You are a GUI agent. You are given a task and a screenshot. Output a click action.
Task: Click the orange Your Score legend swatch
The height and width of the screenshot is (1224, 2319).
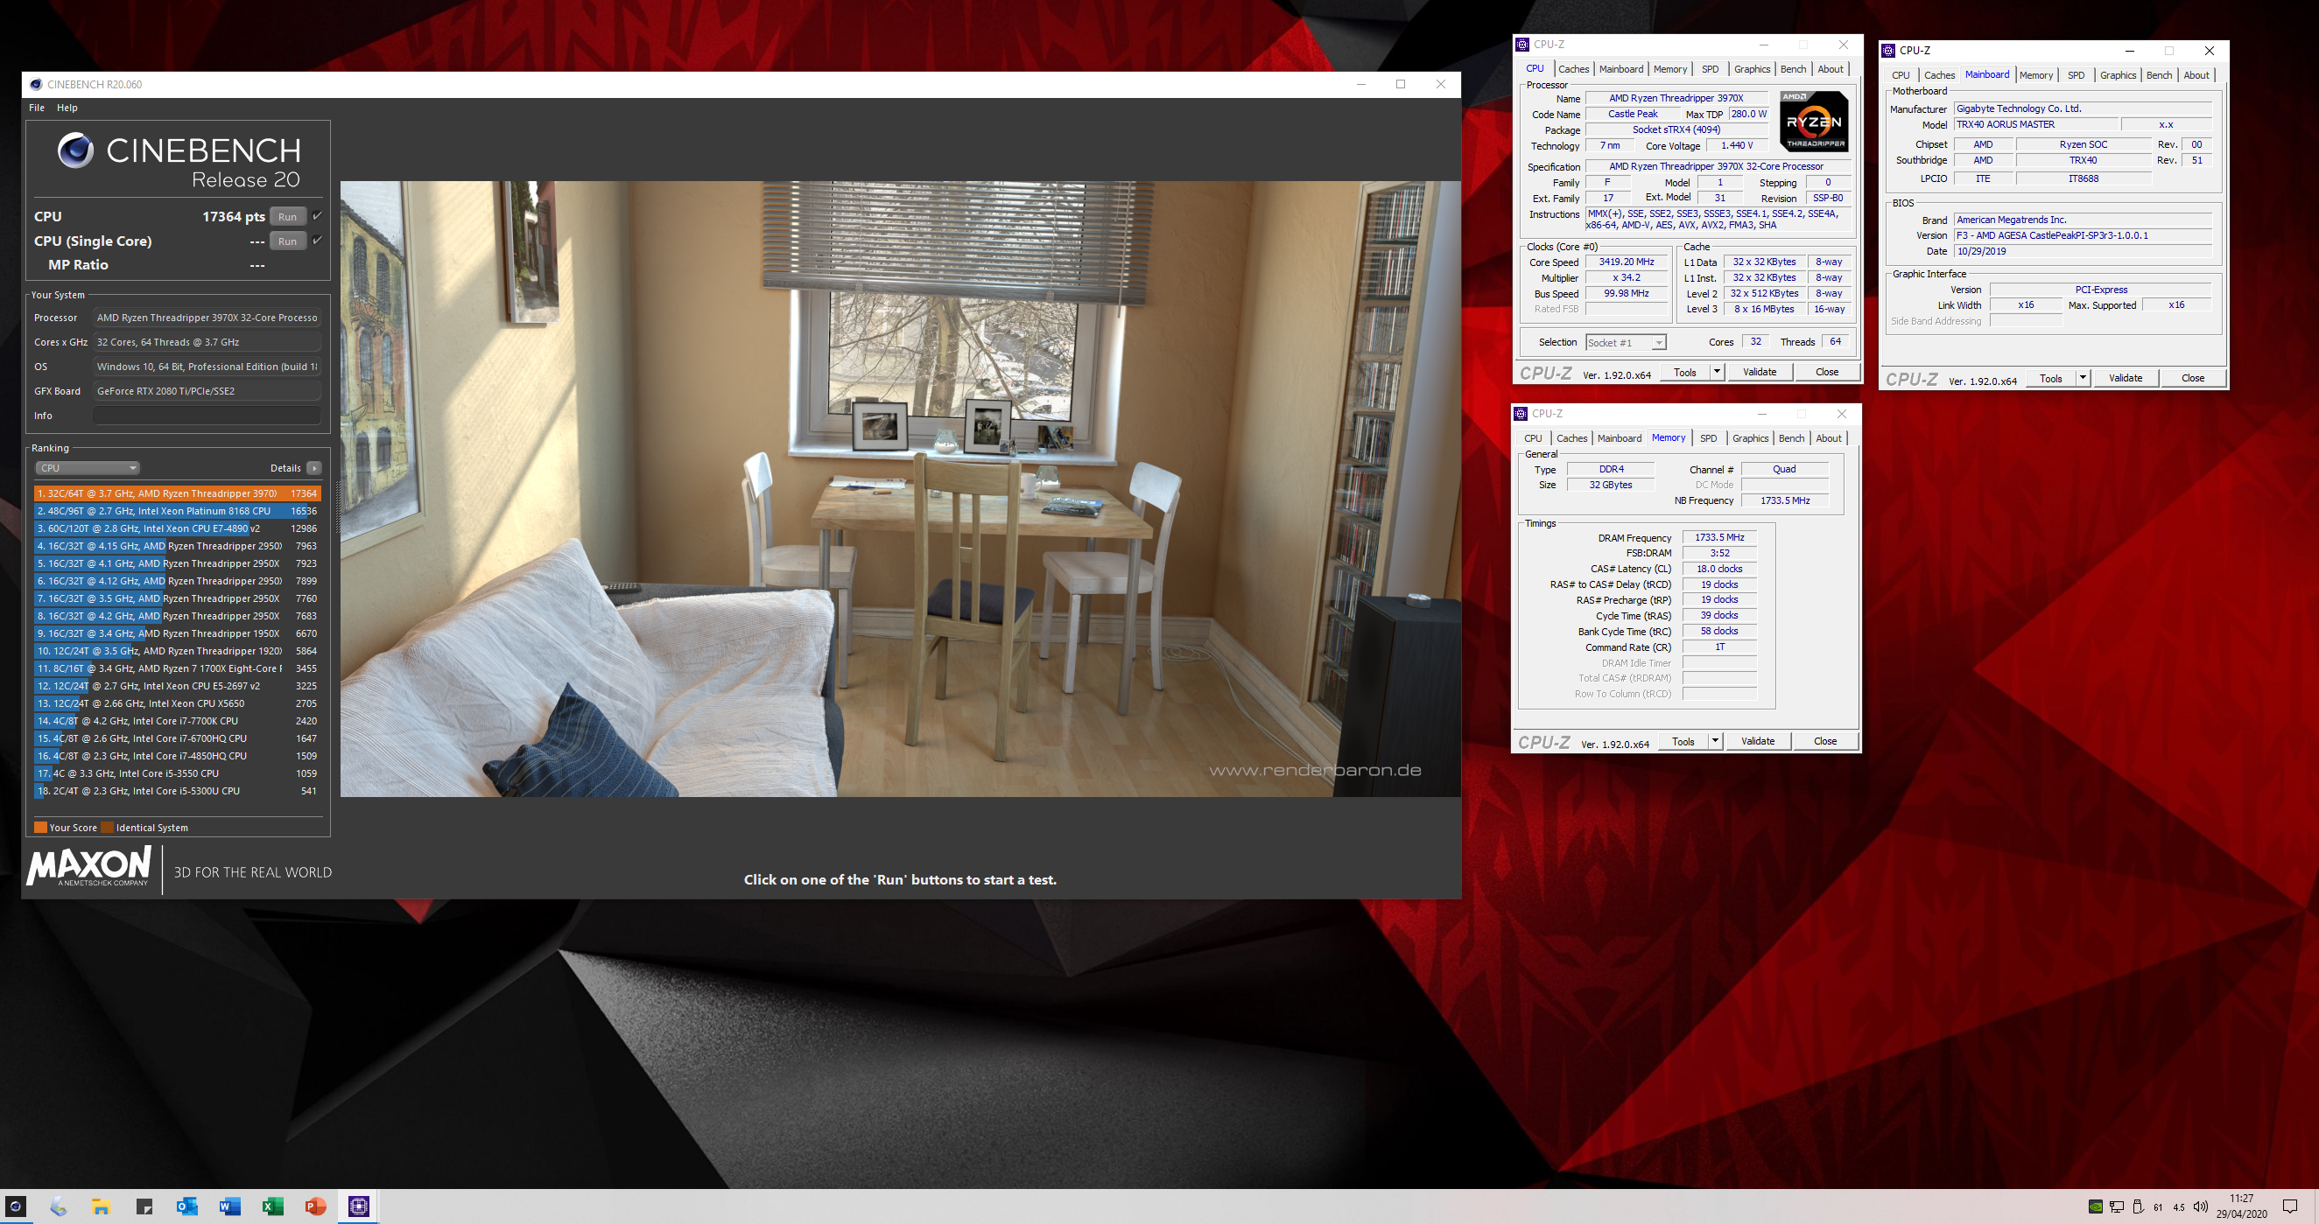pyautogui.click(x=40, y=828)
